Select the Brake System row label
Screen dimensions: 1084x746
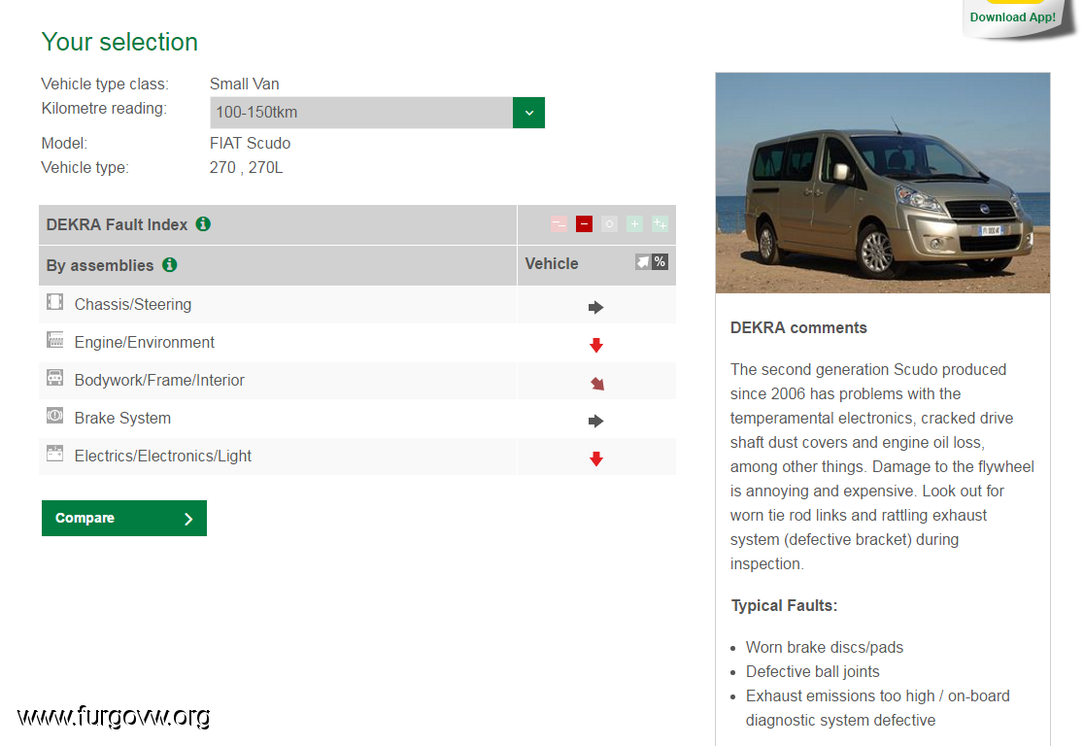pyautogui.click(x=122, y=419)
